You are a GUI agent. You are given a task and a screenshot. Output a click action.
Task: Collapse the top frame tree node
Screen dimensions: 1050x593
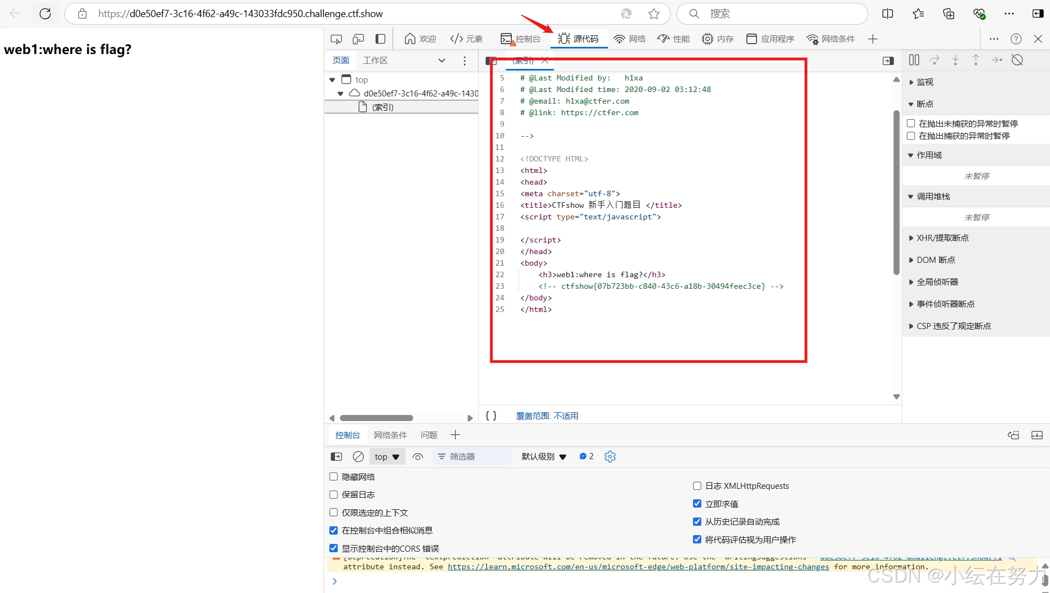pyautogui.click(x=332, y=80)
